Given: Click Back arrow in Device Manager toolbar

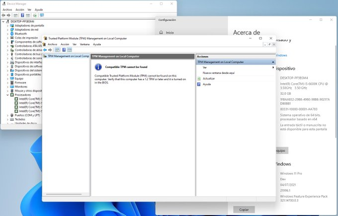Looking at the screenshot, I should pyautogui.click(x=3, y=15).
